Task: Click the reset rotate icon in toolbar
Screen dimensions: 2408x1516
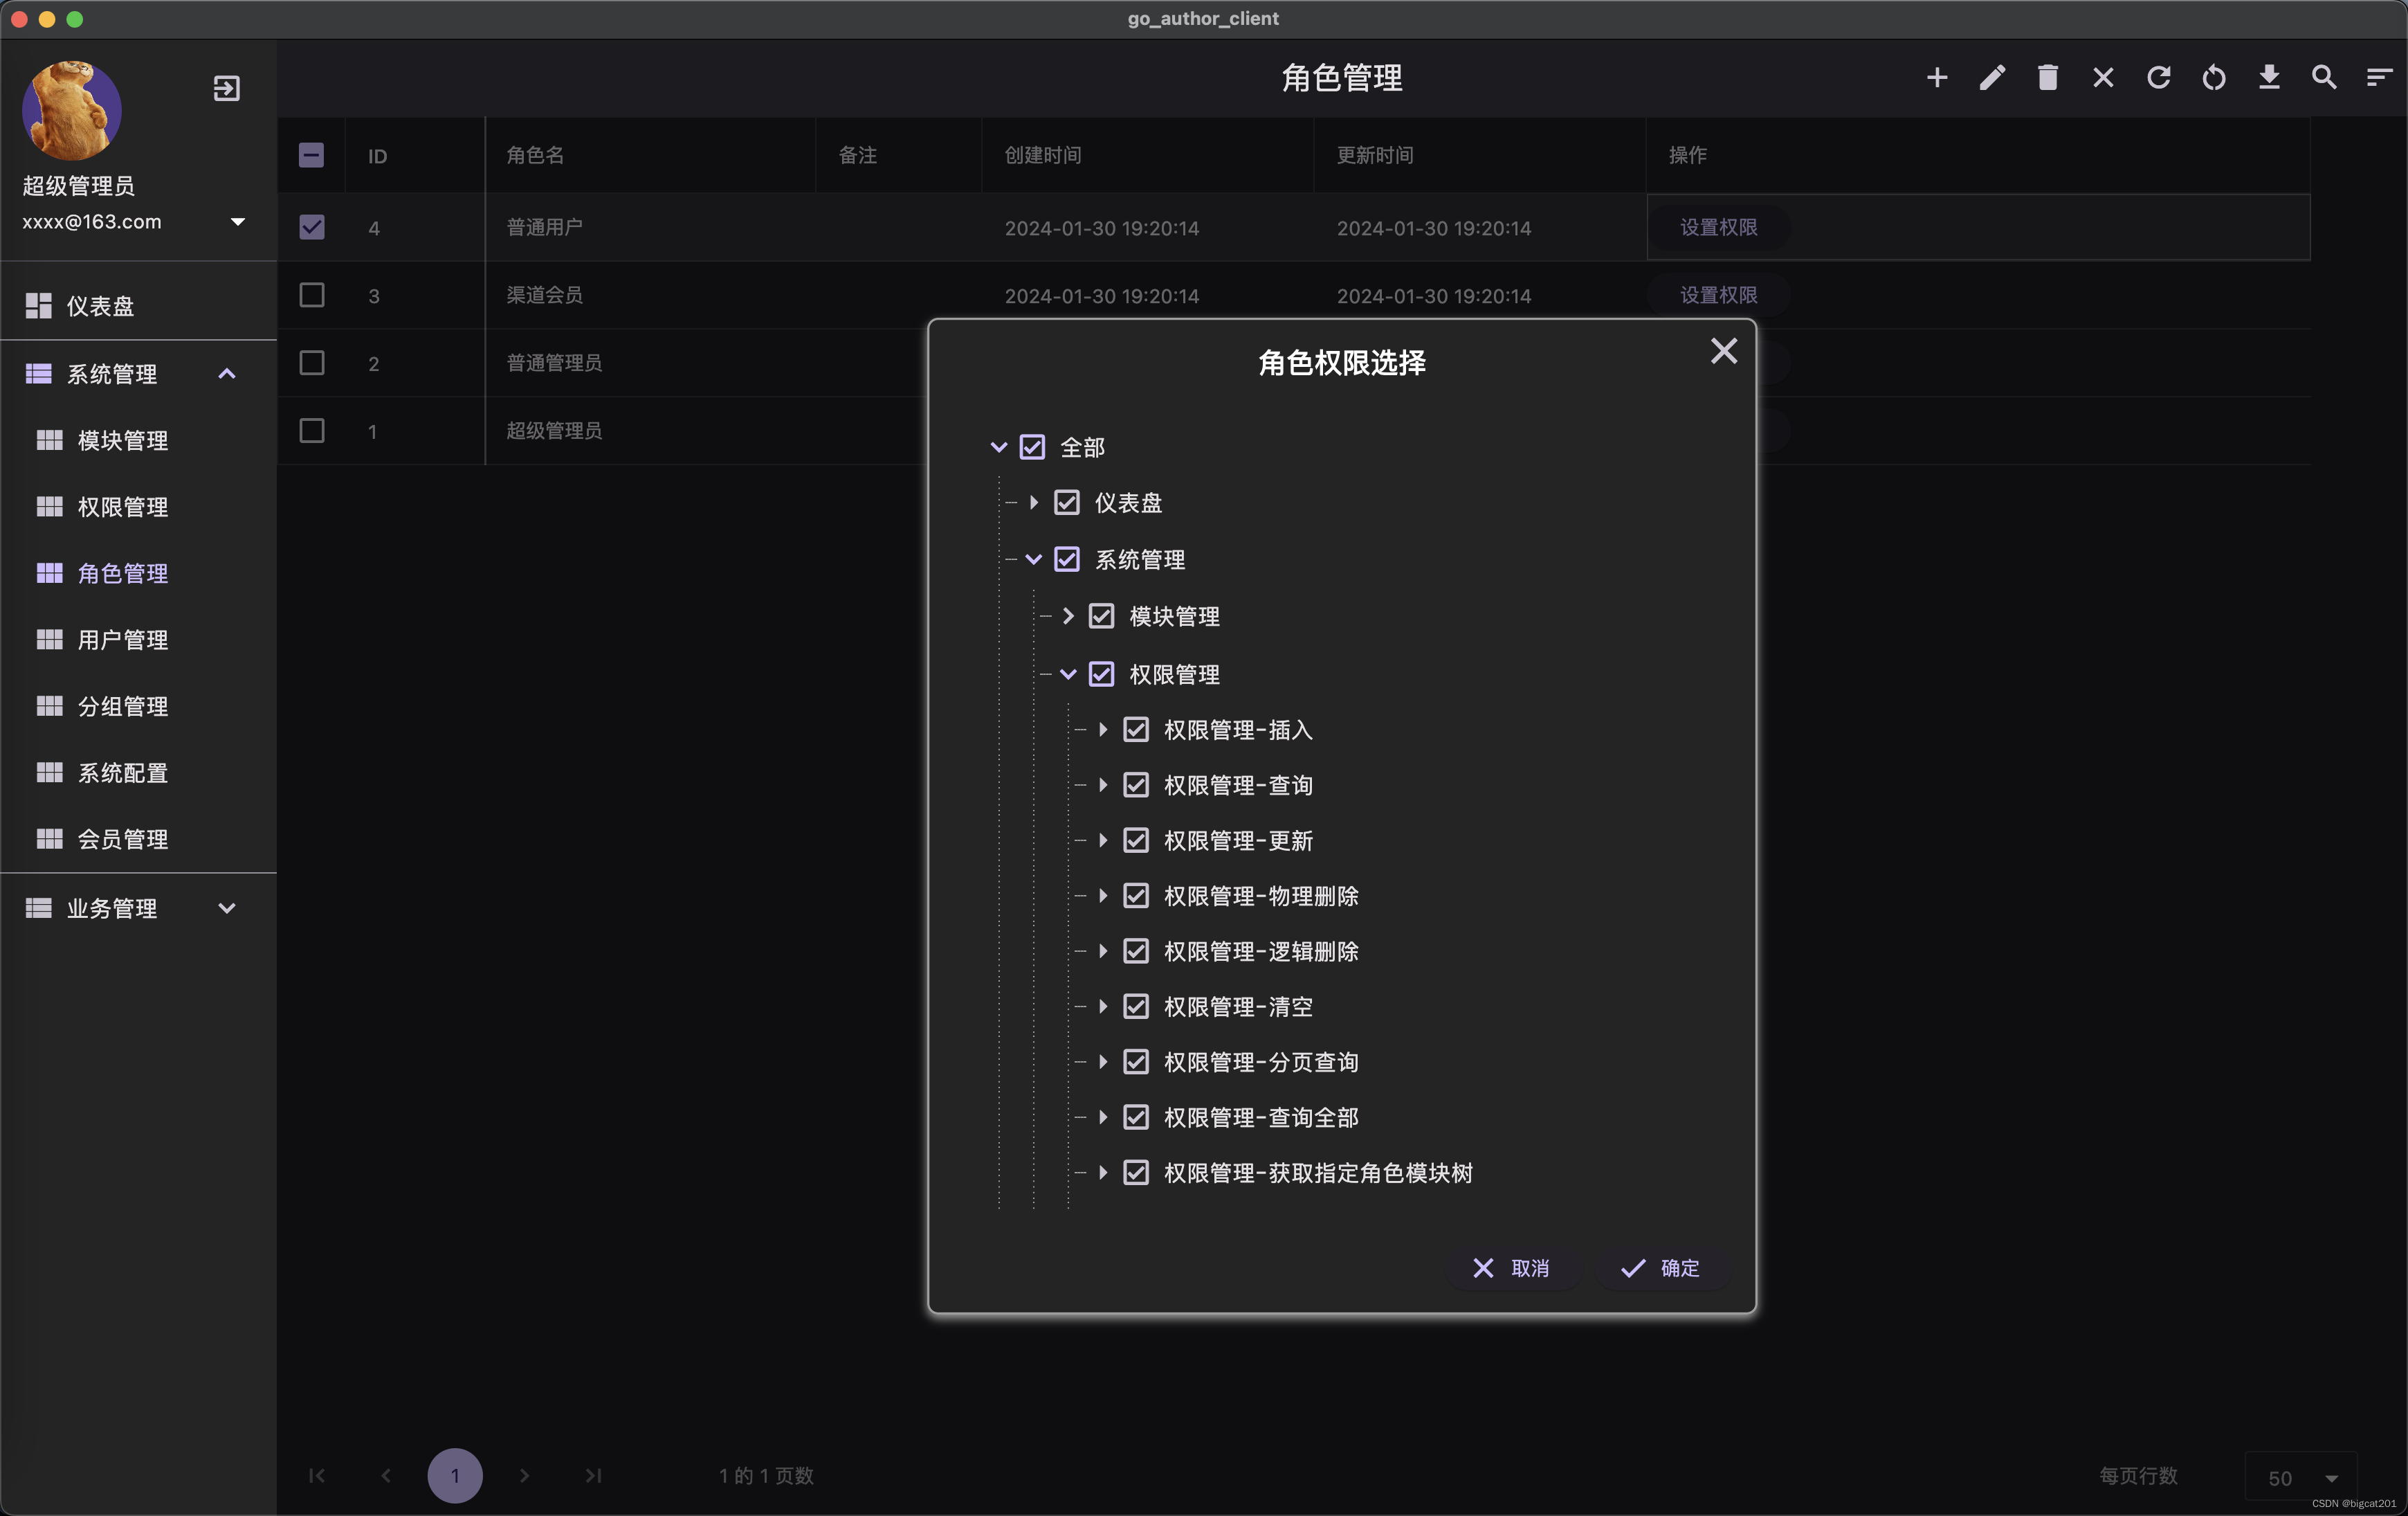Action: click(x=2214, y=77)
